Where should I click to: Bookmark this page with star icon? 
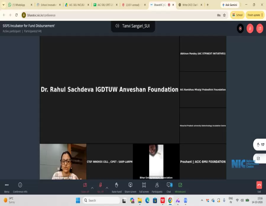[x=224, y=15]
